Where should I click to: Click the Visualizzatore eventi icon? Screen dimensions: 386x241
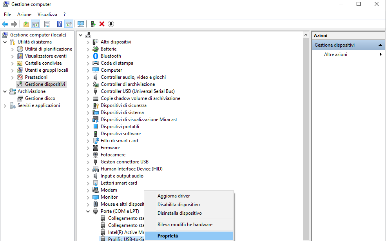[20, 56]
